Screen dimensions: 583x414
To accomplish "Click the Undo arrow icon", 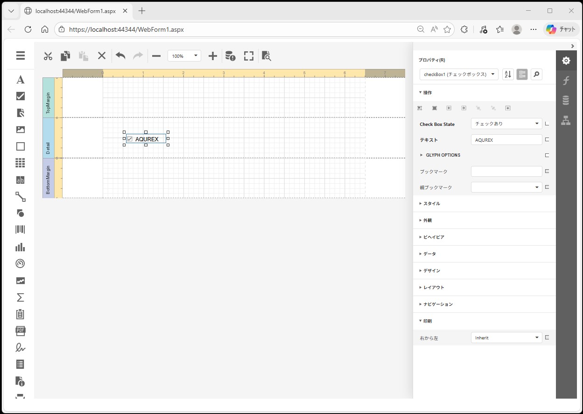I will 120,56.
